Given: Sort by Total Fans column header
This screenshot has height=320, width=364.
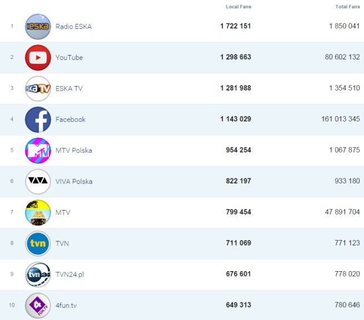Looking at the screenshot, I should [347, 7].
